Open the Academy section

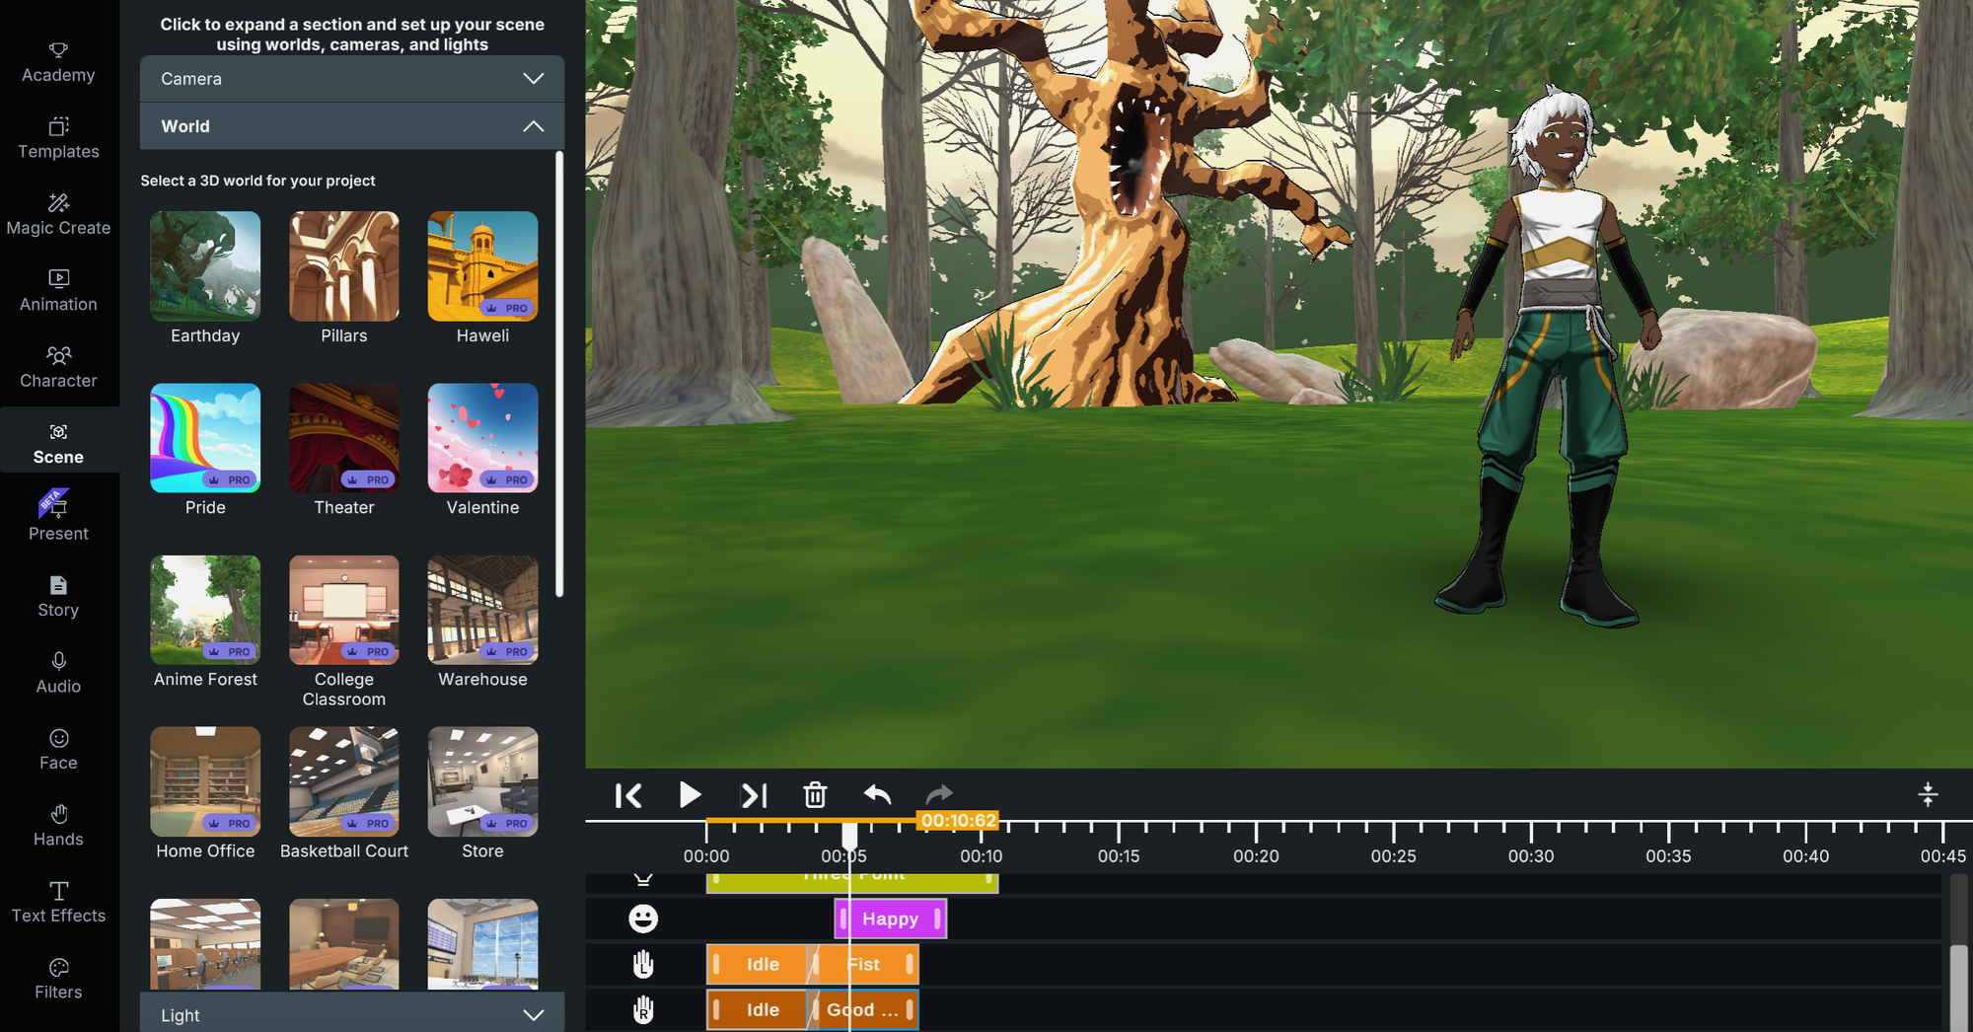pos(58,60)
